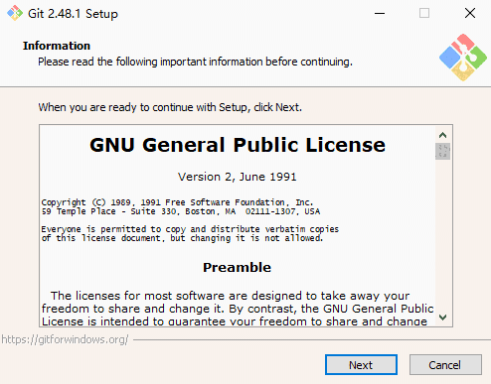This screenshot has height=384, width=491.
Task: Click the copyright line for Free Software Foundation
Action: (x=177, y=202)
